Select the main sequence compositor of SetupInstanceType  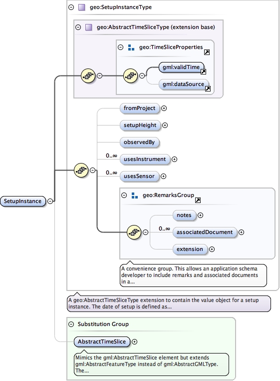81,170
